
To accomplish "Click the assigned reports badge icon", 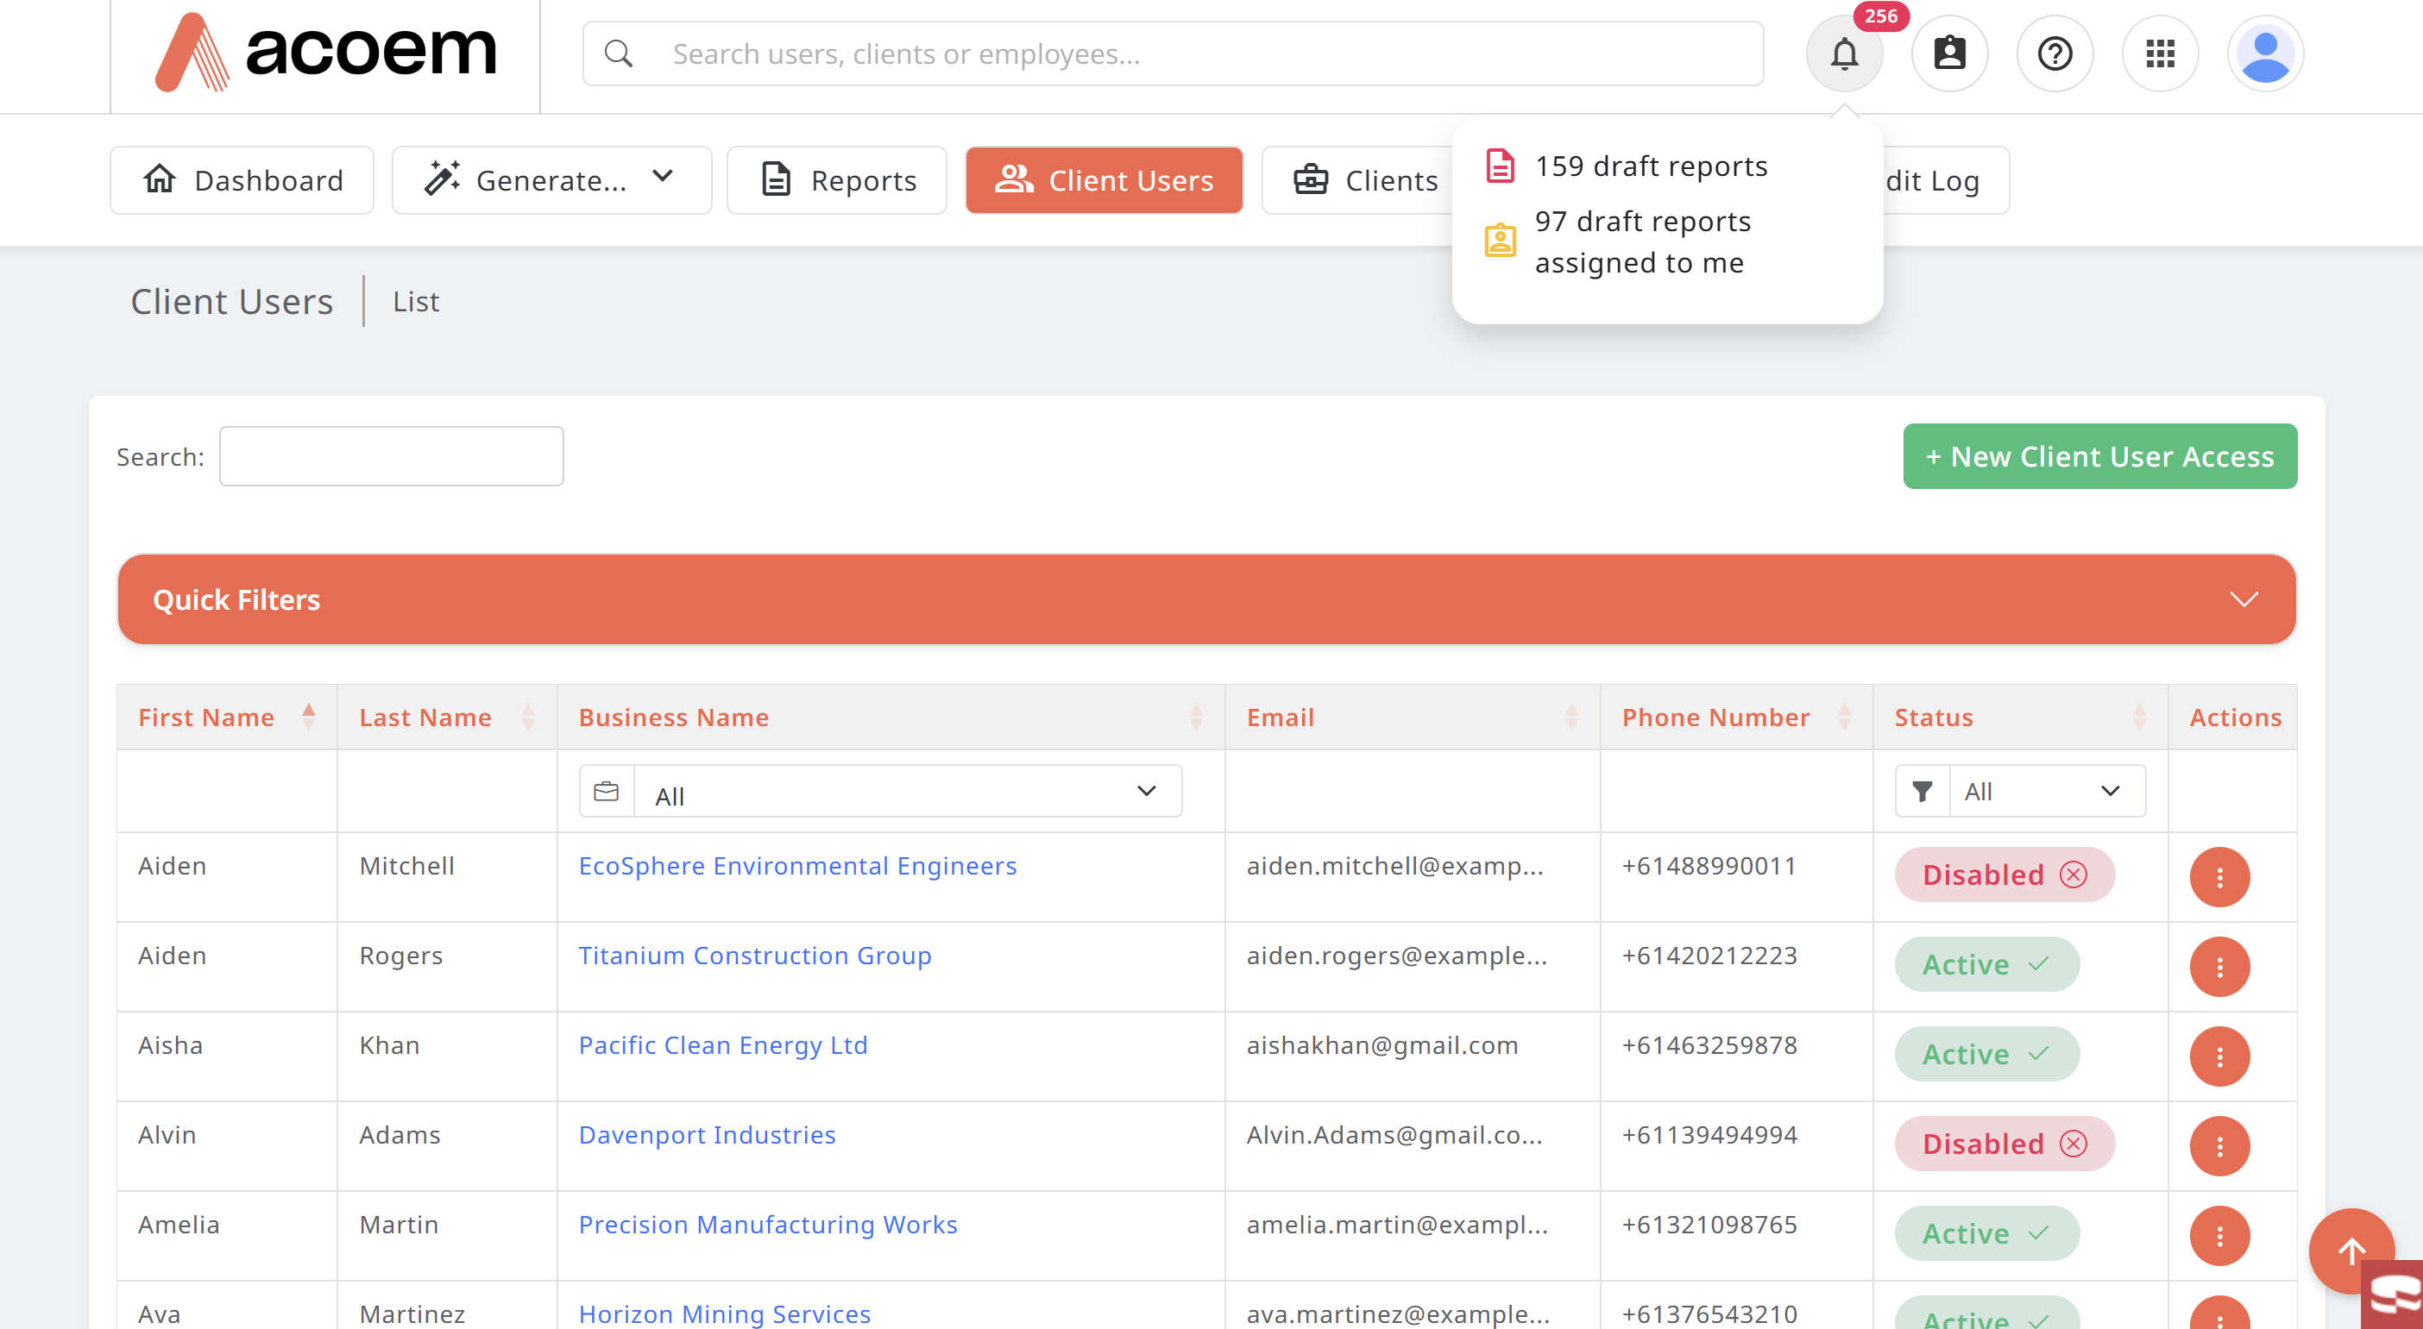I will click(1949, 53).
